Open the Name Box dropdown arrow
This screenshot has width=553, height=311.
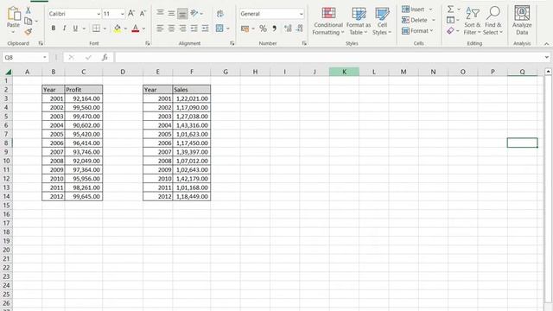click(45, 58)
